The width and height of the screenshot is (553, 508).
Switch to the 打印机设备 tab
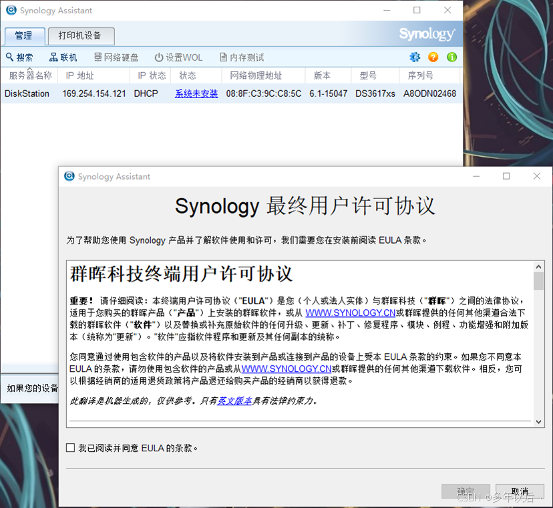tap(81, 35)
